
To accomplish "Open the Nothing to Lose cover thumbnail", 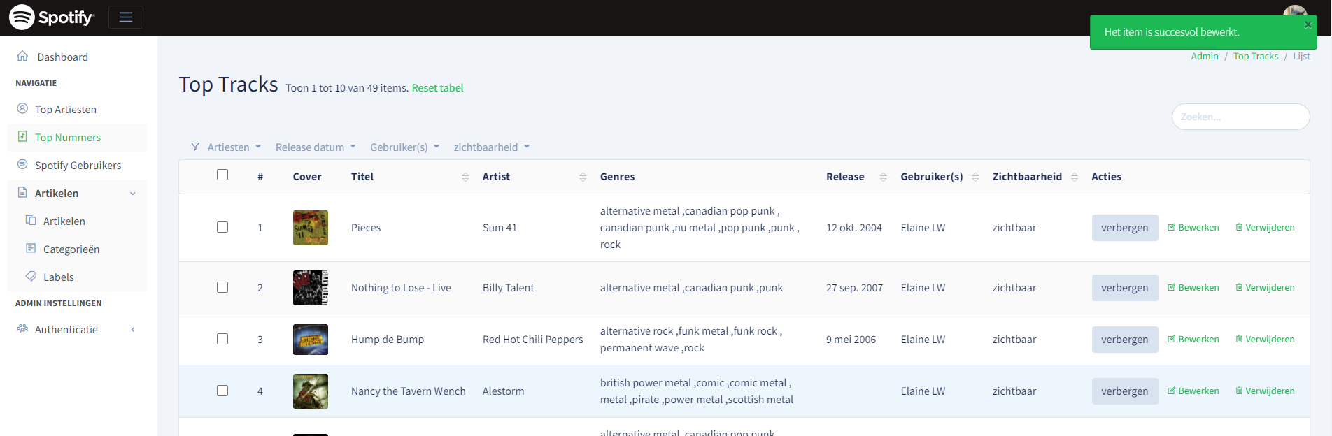I will (311, 288).
